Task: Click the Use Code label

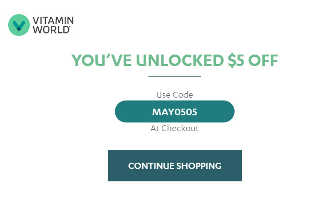Action: click(175, 95)
